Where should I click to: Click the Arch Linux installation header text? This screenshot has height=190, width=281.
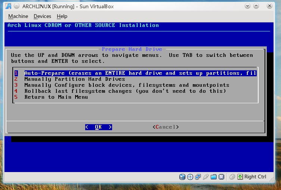click(83, 25)
